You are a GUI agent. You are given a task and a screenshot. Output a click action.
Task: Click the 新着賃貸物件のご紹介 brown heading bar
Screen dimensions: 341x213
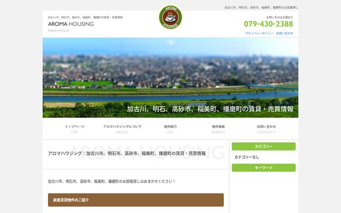point(136,200)
